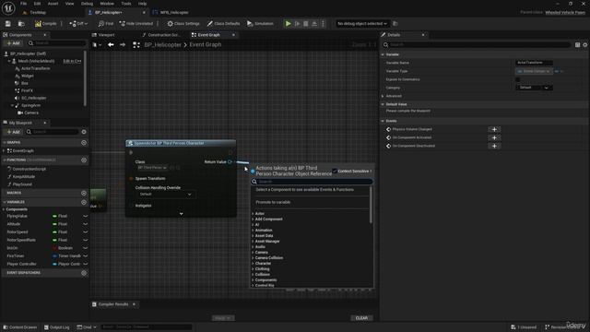Open the Diff dropdown
The height and width of the screenshot is (332, 590).
[78, 24]
